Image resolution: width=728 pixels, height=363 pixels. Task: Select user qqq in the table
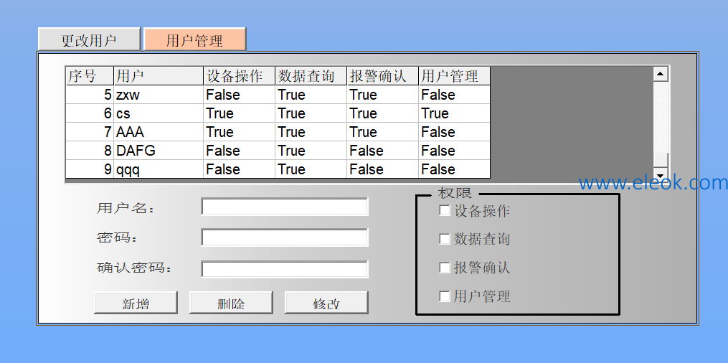[159, 169]
